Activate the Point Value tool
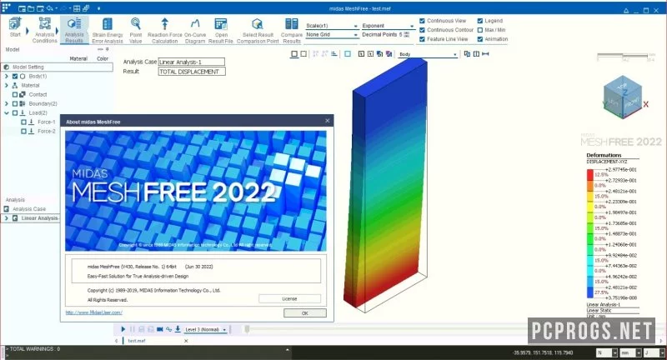The height and width of the screenshot is (360, 667). pyautogui.click(x=136, y=30)
